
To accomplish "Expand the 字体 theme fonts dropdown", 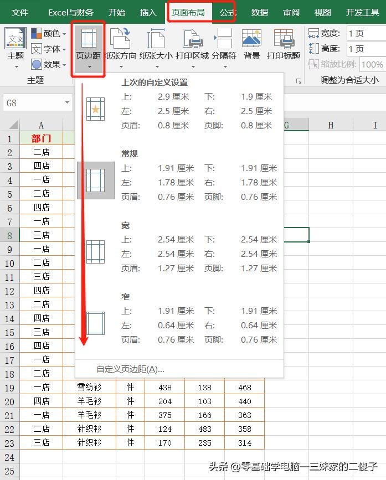I will 49,49.
